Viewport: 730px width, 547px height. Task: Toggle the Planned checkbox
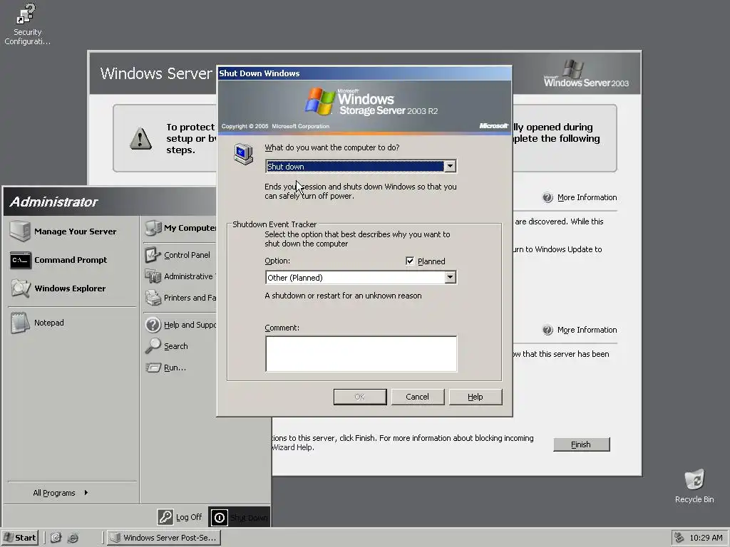[410, 261]
